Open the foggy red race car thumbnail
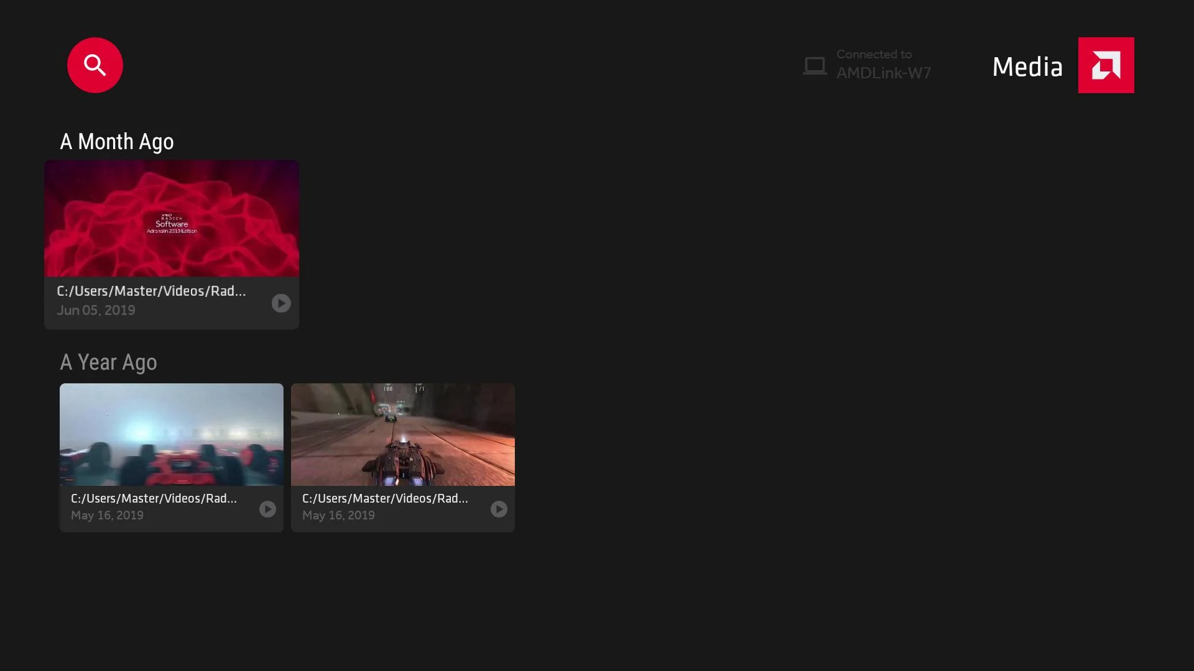Viewport: 1194px width, 671px height. tap(172, 434)
